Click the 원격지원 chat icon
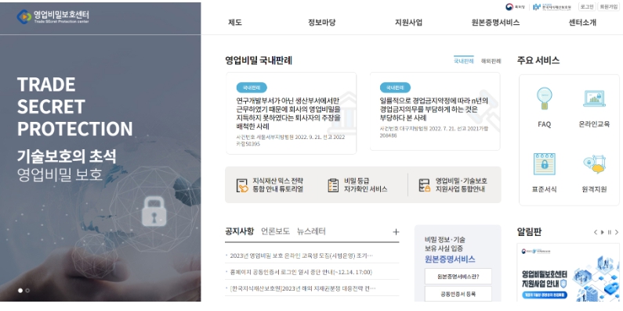Image resolution: width=623 pixels, height=311 pixels. (x=594, y=164)
